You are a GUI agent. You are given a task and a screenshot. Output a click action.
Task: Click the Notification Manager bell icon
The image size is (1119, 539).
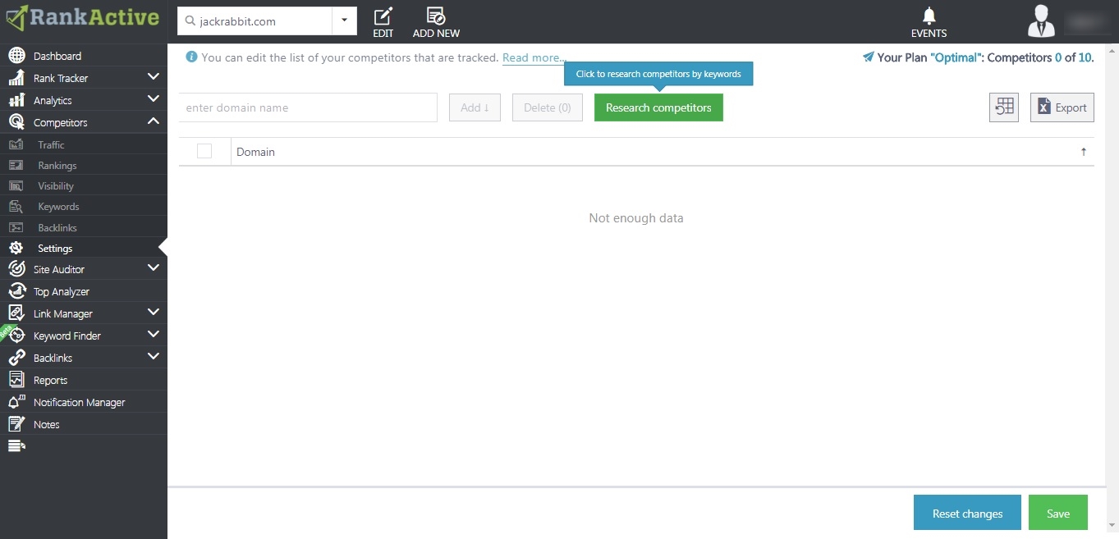point(16,402)
